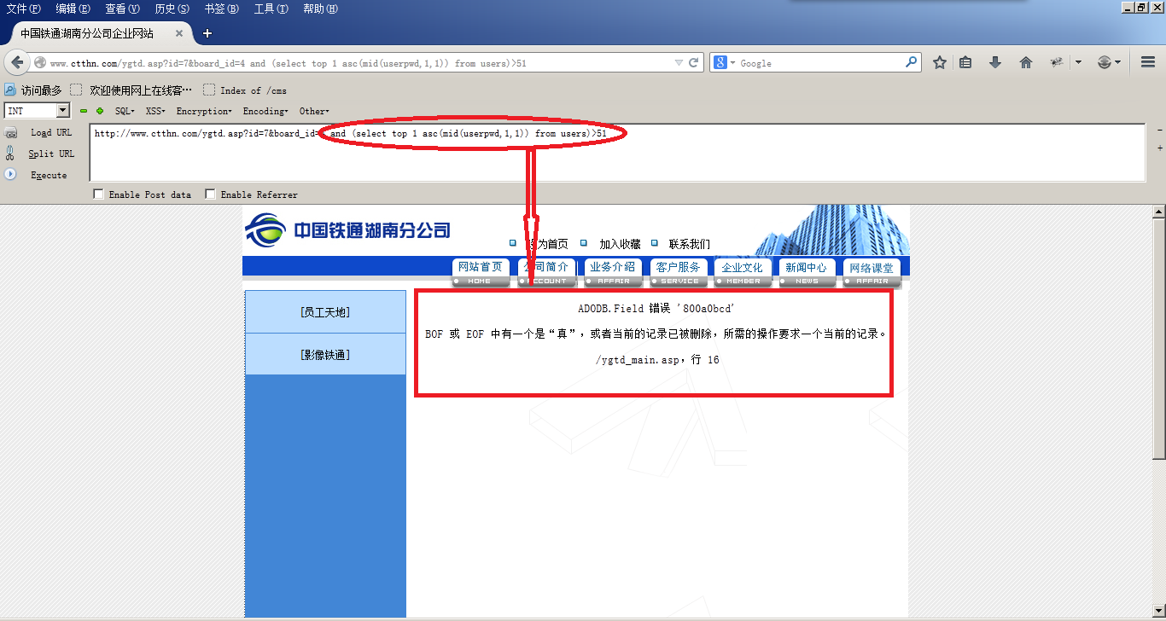The image size is (1166, 621).
Task: Click the Split URL scissors icon
Action: coord(10,154)
